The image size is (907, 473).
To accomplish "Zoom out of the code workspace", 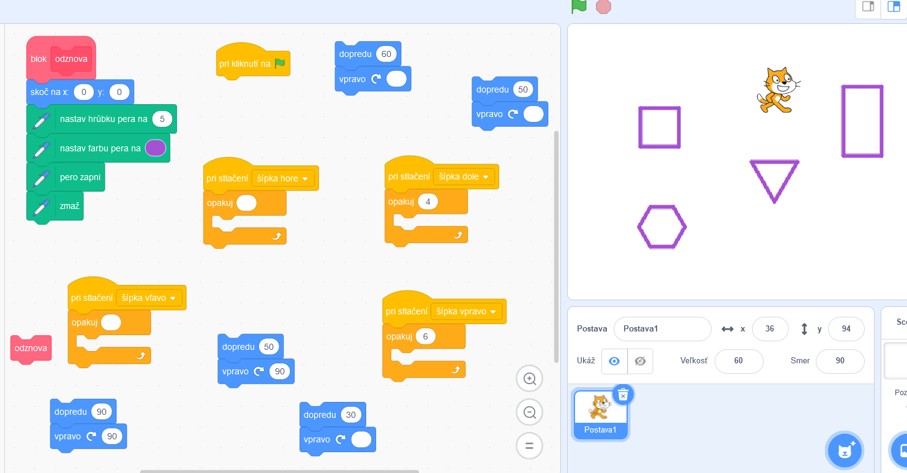I will click(x=530, y=412).
